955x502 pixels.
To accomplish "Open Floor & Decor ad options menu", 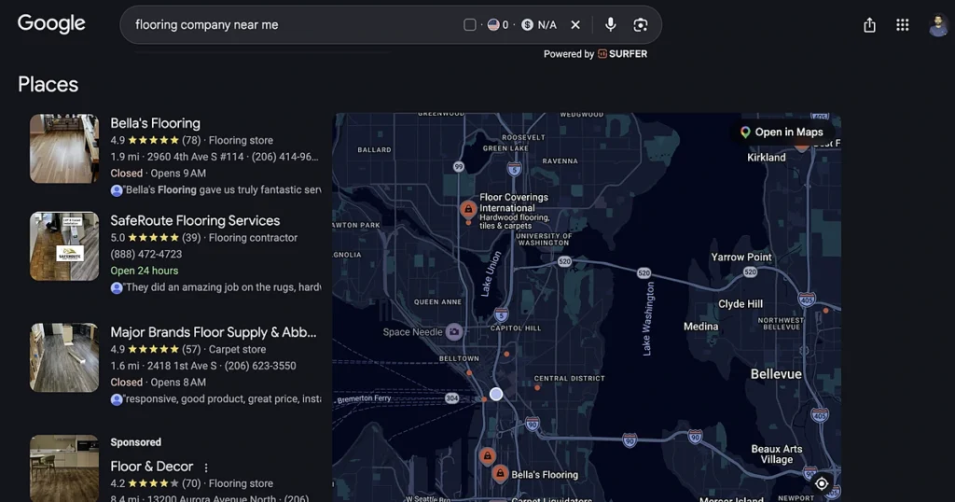I will tap(206, 467).
